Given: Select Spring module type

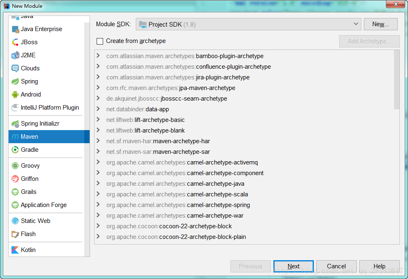Looking at the screenshot, I should coord(47,81).
